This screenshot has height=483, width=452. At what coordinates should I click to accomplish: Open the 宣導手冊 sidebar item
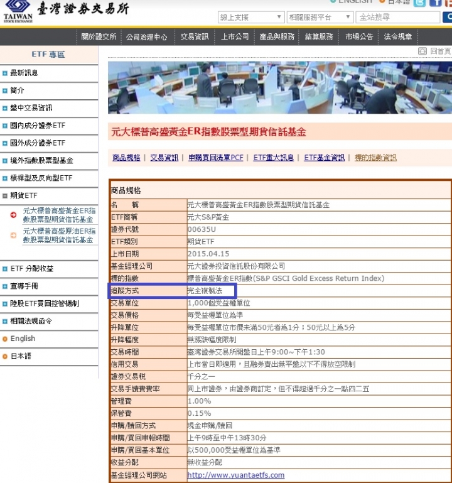24,286
